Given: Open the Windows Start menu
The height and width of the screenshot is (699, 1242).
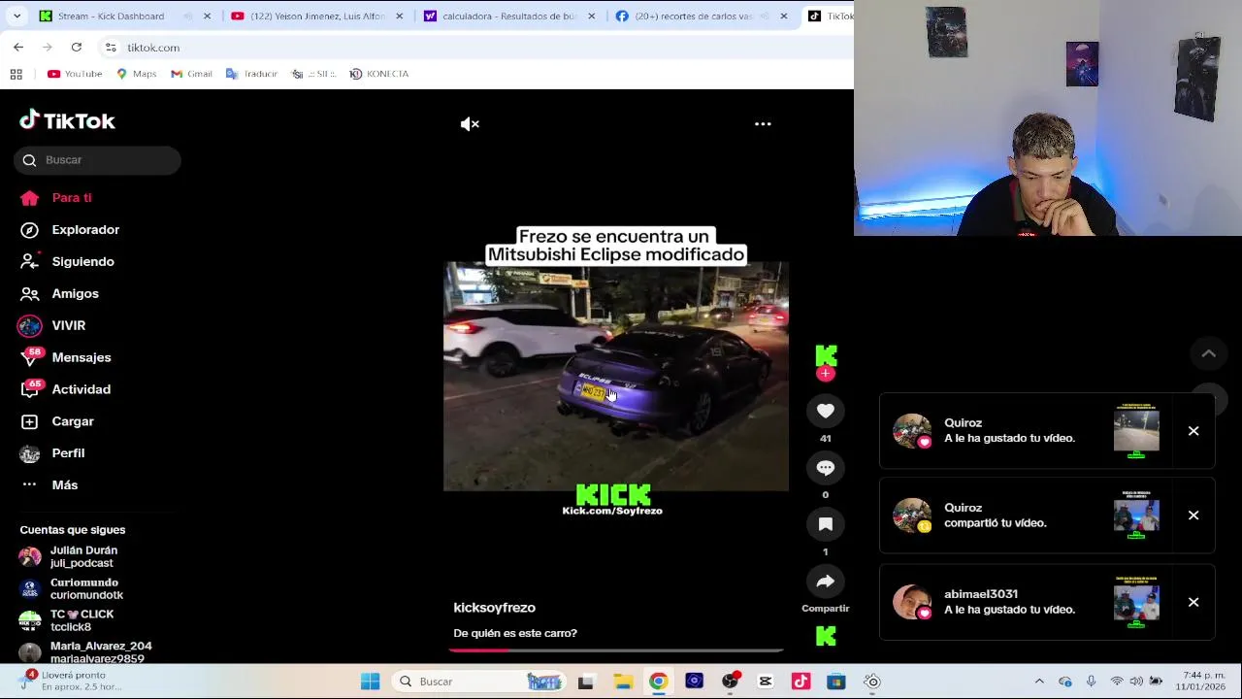Looking at the screenshot, I should [x=371, y=682].
